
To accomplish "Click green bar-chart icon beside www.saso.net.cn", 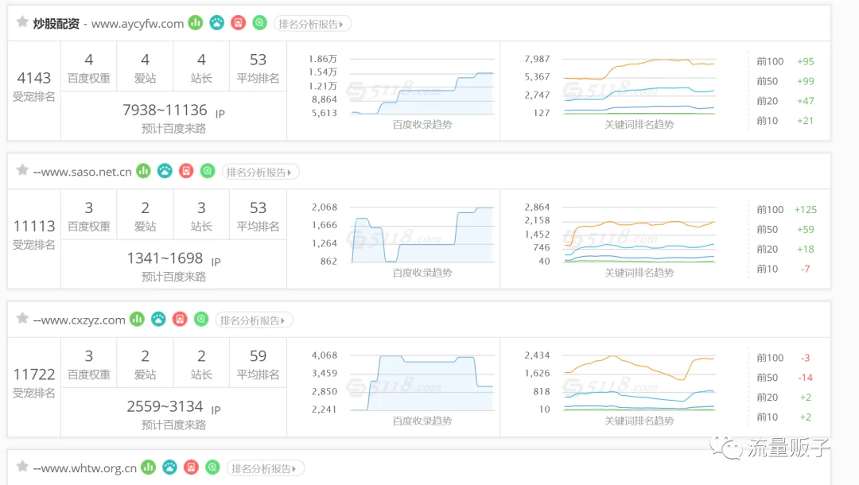I will tap(143, 171).
